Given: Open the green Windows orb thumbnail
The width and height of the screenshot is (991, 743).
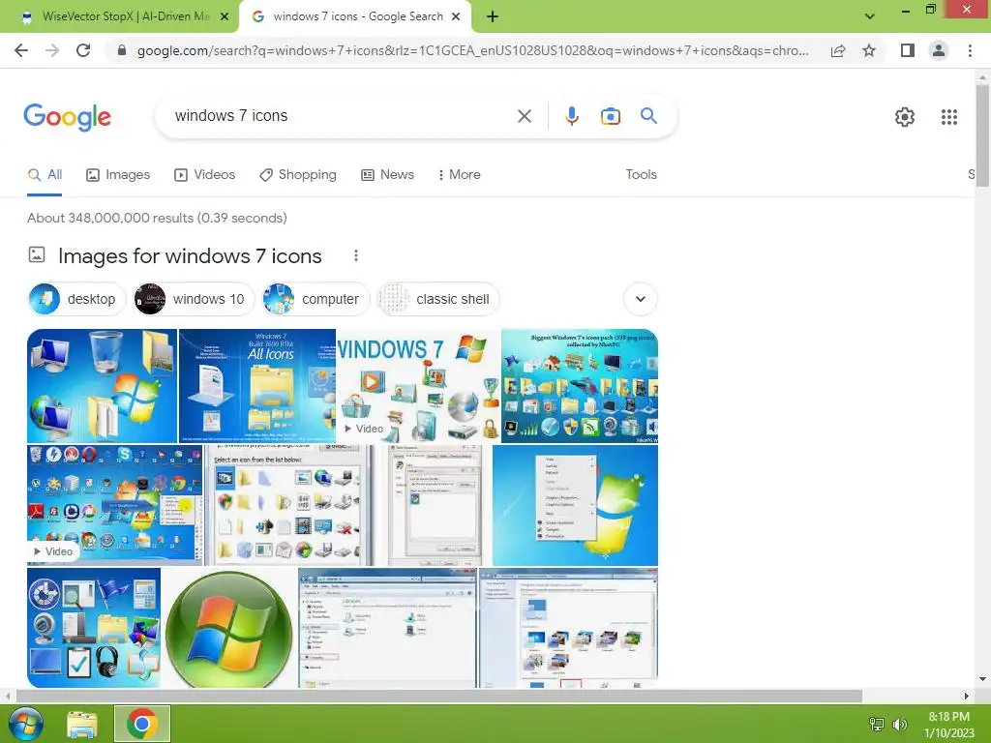Looking at the screenshot, I should point(228,628).
